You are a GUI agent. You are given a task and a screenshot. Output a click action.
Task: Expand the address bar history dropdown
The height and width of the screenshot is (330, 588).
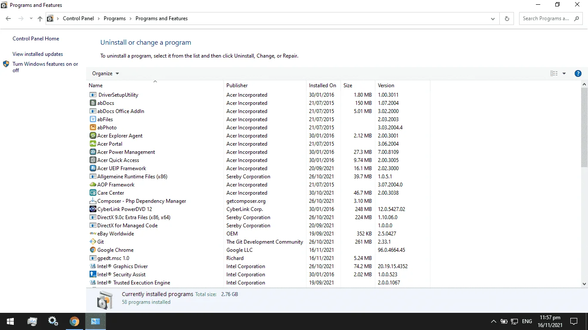coord(493,18)
